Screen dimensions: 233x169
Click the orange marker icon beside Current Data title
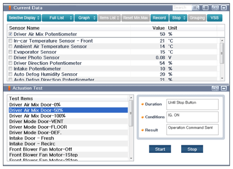point(10,8)
